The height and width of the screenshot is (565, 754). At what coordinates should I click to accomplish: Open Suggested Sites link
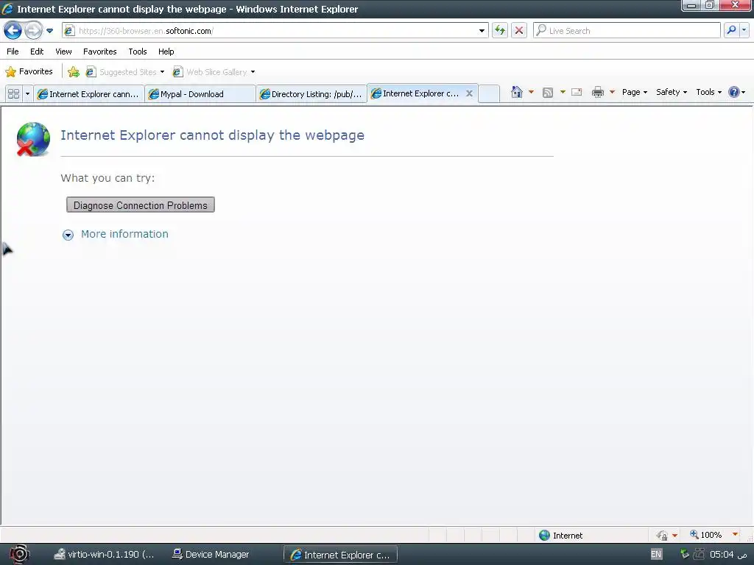[x=121, y=72]
